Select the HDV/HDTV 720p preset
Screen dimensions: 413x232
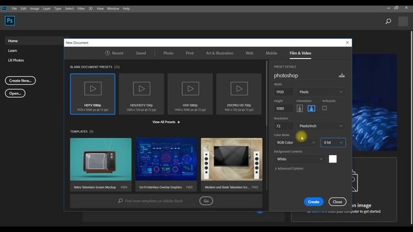pyautogui.click(x=141, y=94)
